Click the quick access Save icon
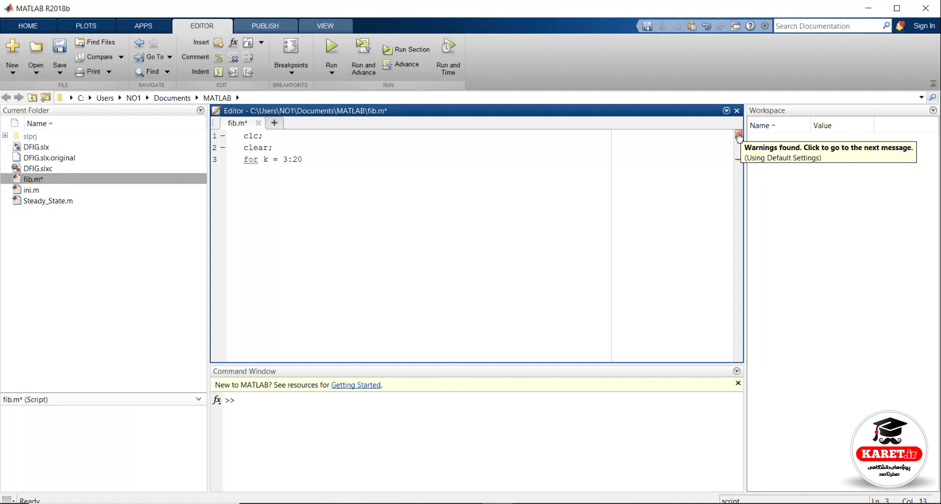Viewport: 941px width, 504px height. click(x=647, y=26)
